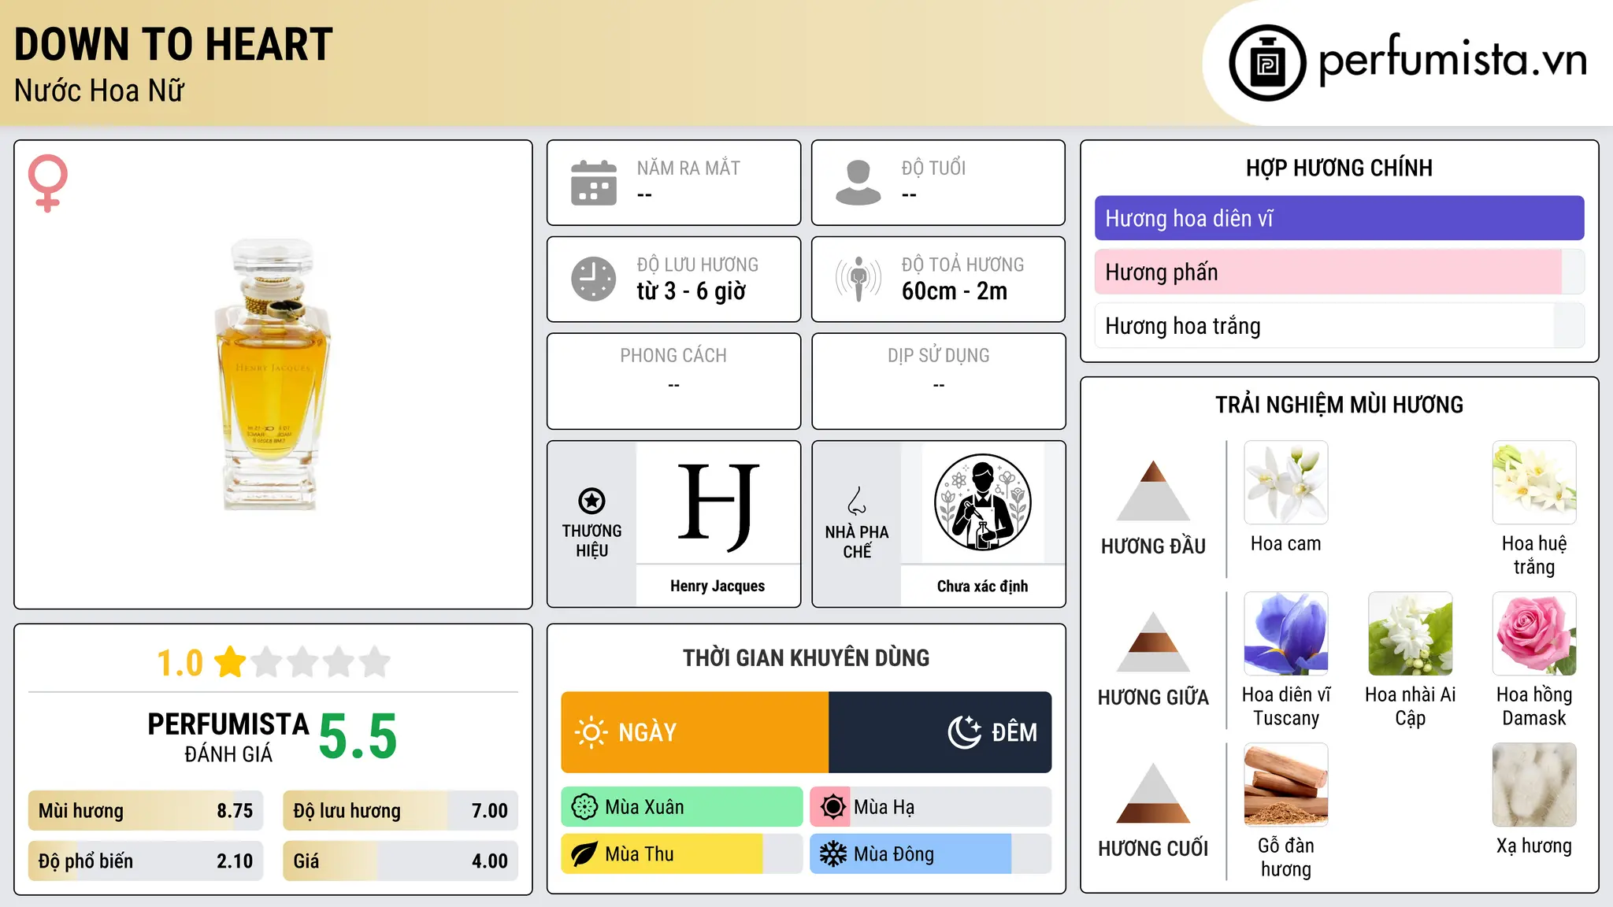Screen dimensions: 1613x907
Task: Click the Phong cách card
Action: click(x=673, y=381)
